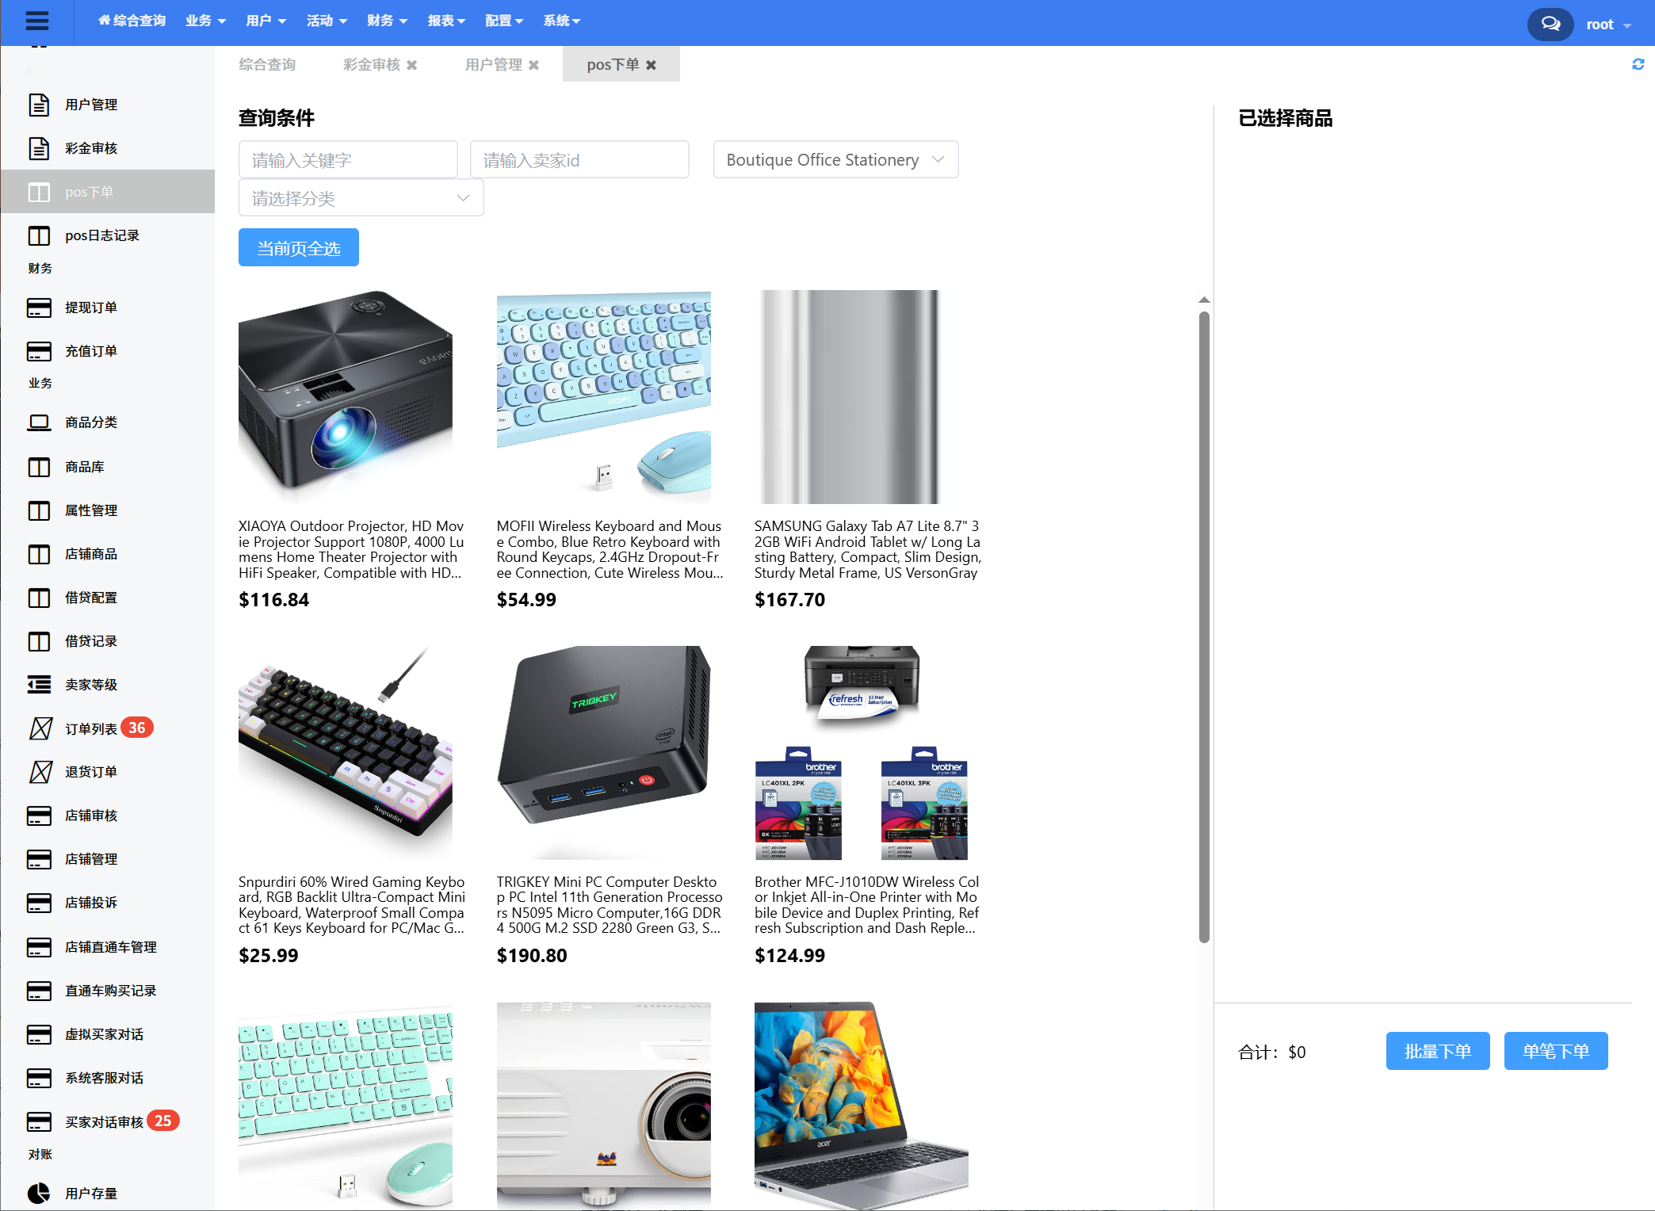Click the 当前页全选 button
Image resolution: width=1655 pixels, height=1211 pixels.
299,248
